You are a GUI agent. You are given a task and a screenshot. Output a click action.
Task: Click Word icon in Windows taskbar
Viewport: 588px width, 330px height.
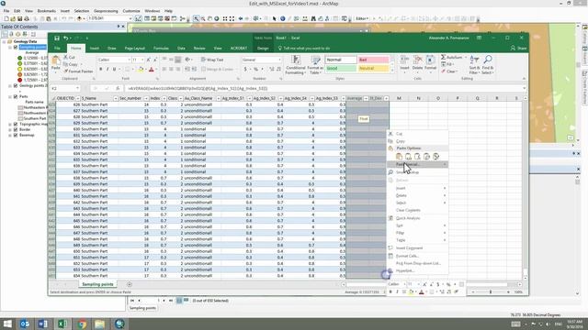coord(43,324)
